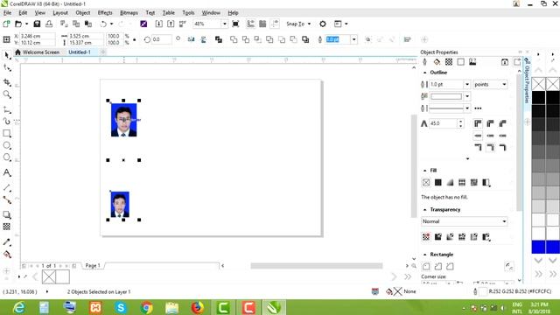Open Internet Explorer from taskbar
Image resolution: width=560 pixels, height=315 pixels.
(x=18, y=307)
